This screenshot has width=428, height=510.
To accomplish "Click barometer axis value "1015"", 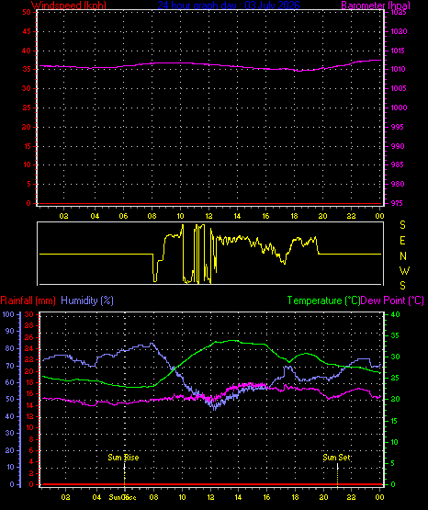I will pyautogui.click(x=399, y=51).
